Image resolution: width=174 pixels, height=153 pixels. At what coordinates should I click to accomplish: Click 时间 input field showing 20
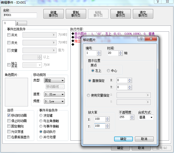point(113,53)
